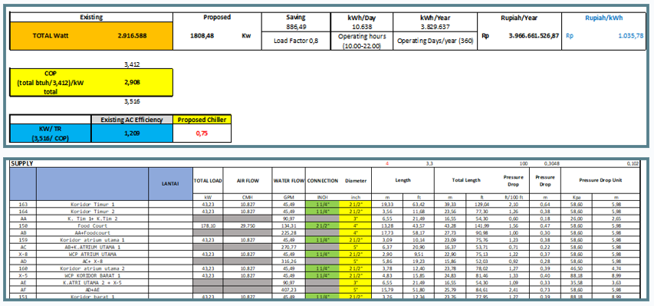Viewport: 654px width, 306px height.
Task: Select the red 0,75 Proposed Chiller value
Action: tap(202, 133)
